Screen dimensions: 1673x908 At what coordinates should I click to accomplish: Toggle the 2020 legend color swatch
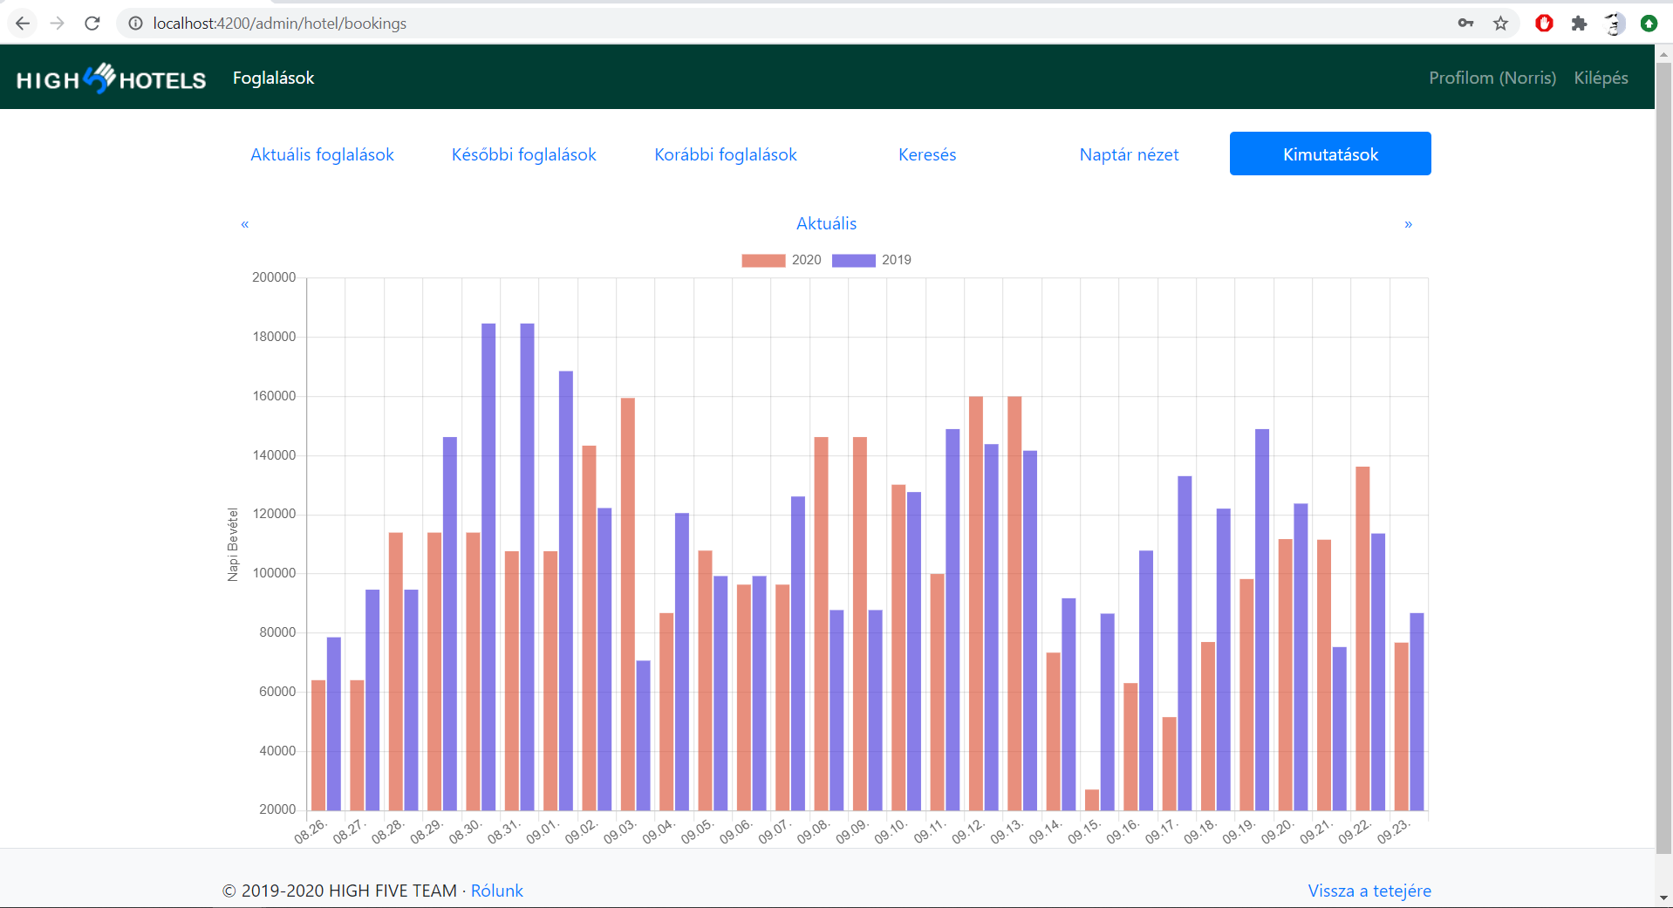[763, 260]
